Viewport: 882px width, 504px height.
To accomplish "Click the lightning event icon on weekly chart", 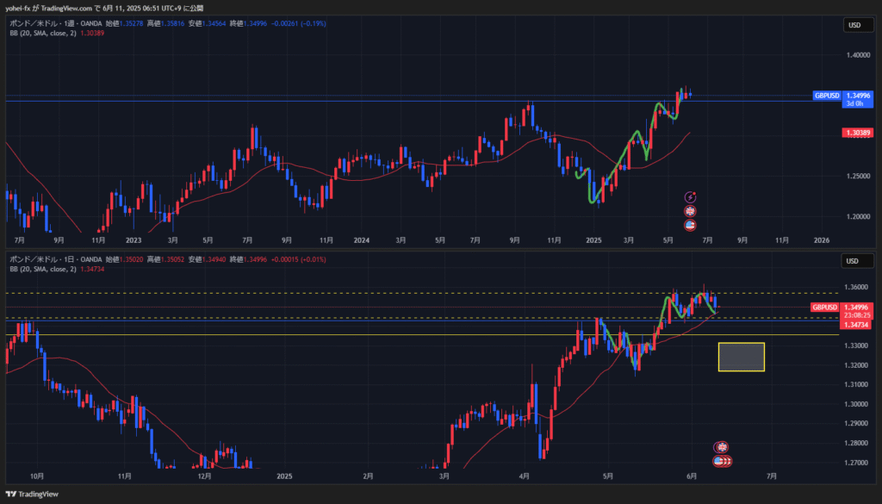I will click(690, 197).
